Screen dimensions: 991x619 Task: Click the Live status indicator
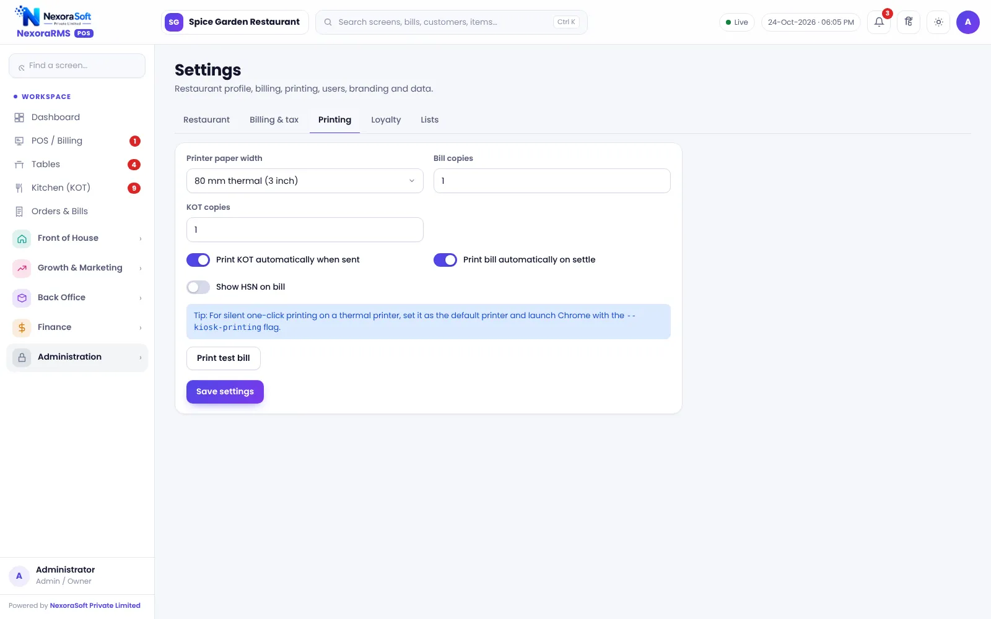[x=737, y=22]
